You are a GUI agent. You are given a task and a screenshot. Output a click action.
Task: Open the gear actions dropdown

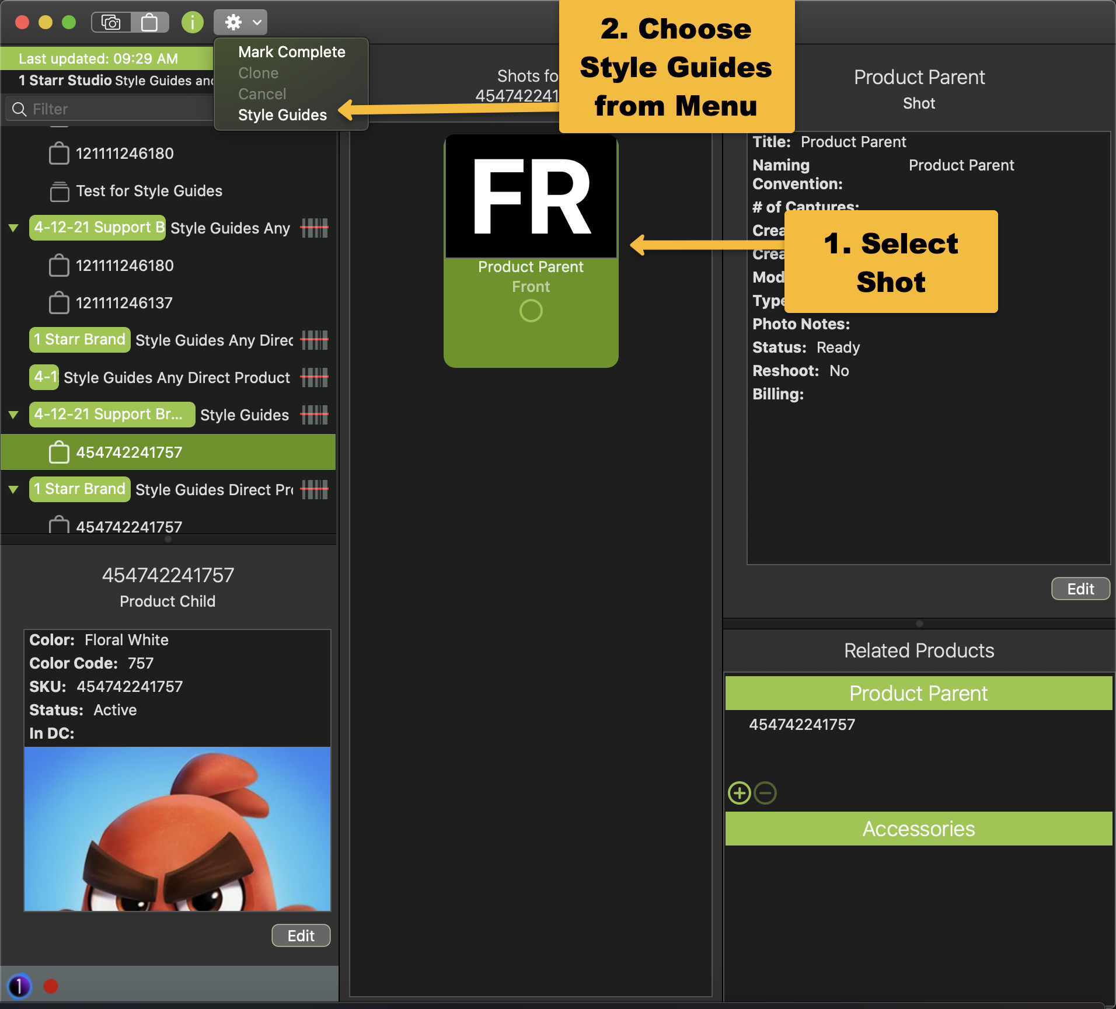[240, 23]
